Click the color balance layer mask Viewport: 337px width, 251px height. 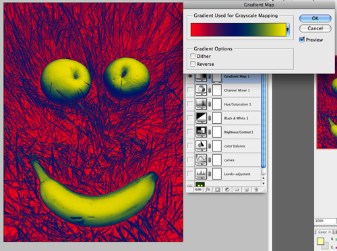point(217,146)
